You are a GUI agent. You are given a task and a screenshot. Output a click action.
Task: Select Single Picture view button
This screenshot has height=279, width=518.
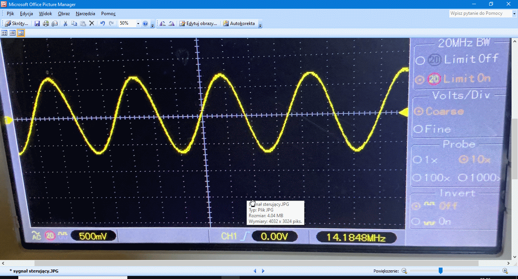click(x=21, y=33)
